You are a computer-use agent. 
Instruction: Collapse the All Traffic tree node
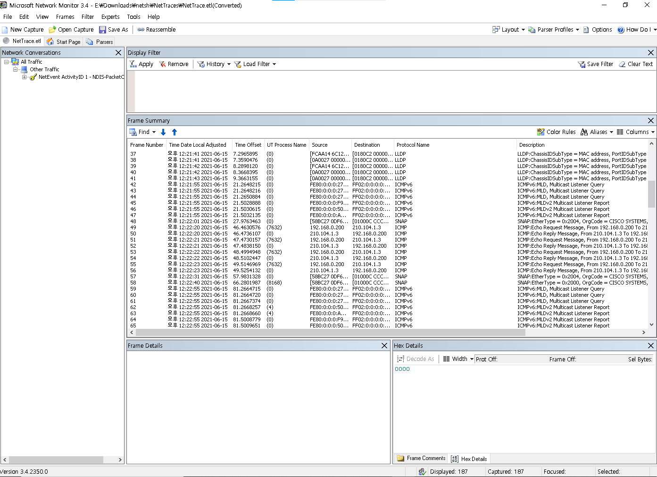click(6, 62)
